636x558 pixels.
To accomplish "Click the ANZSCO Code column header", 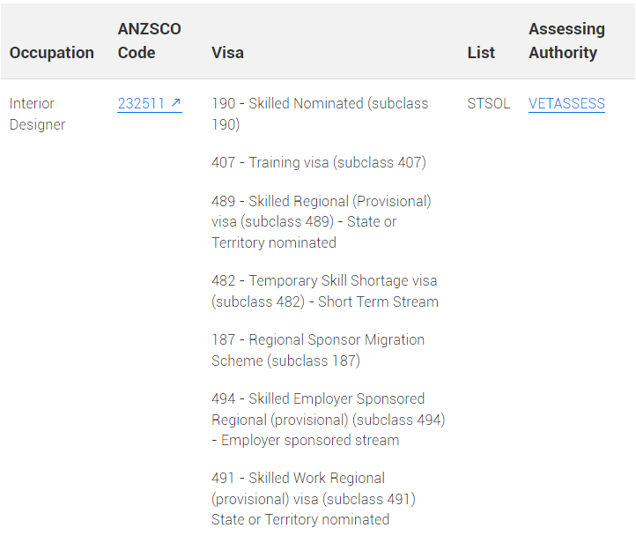I will 149,41.
